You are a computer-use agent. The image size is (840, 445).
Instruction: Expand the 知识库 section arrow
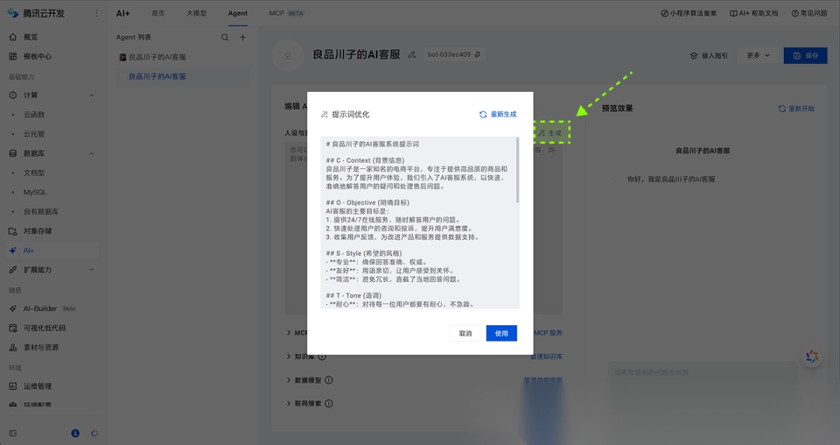[x=289, y=356]
